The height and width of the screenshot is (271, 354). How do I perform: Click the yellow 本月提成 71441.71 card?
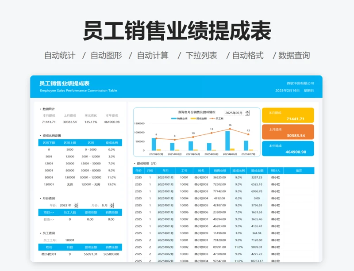pyautogui.click(x=288, y=115)
